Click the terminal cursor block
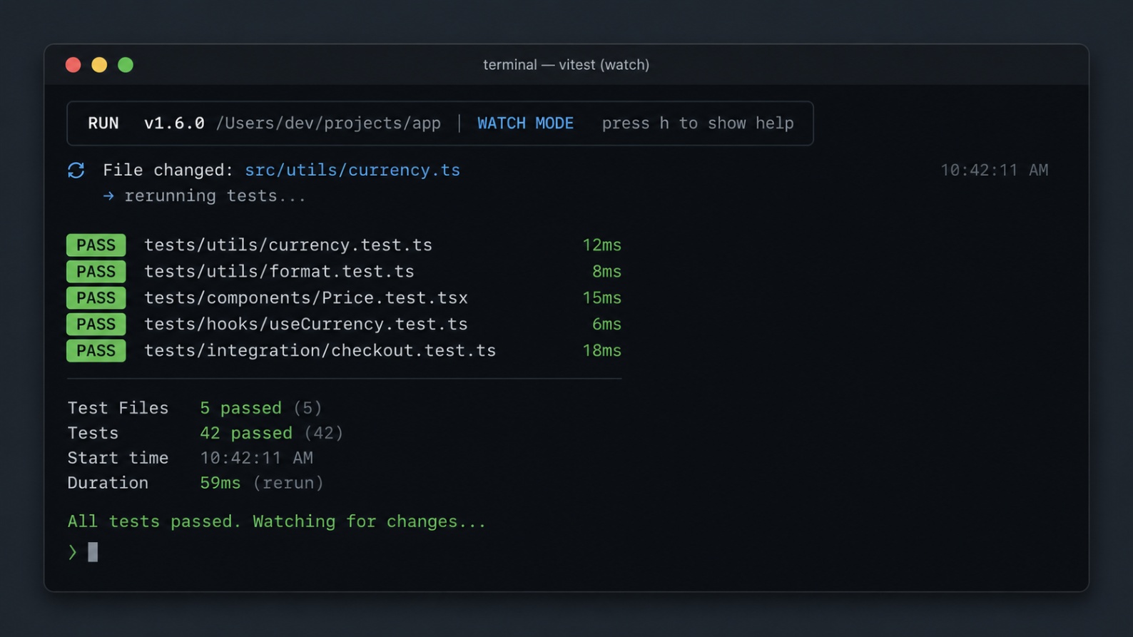Image resolution: width=1133 pixels, height=637 pixels. point(93,551)
